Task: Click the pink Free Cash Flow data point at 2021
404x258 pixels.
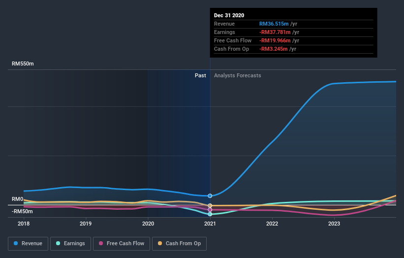Action: tap(210, 210)
